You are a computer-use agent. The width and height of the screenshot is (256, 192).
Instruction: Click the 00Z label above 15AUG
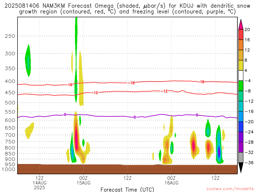point(83,178)
